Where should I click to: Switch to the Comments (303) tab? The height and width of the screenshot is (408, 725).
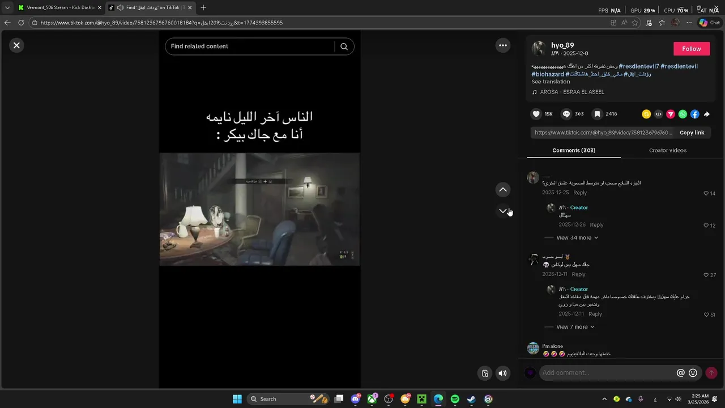coord(574,150)
